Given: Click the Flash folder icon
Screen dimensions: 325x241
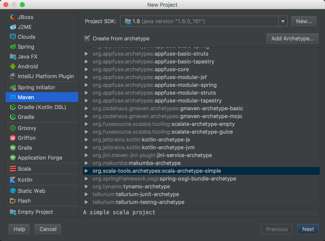Looking at the screenshot, I should (x=13, y=201).
